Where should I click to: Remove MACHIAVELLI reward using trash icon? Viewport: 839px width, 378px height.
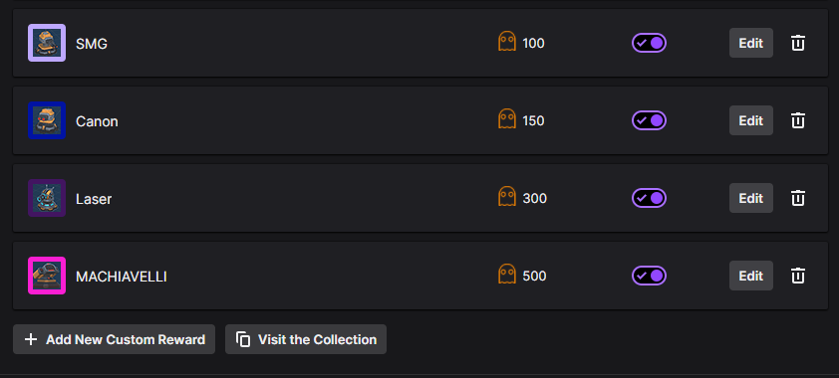click(x=798, y=276)
